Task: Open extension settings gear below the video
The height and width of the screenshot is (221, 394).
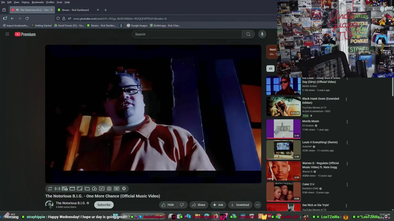Action: 124,189
